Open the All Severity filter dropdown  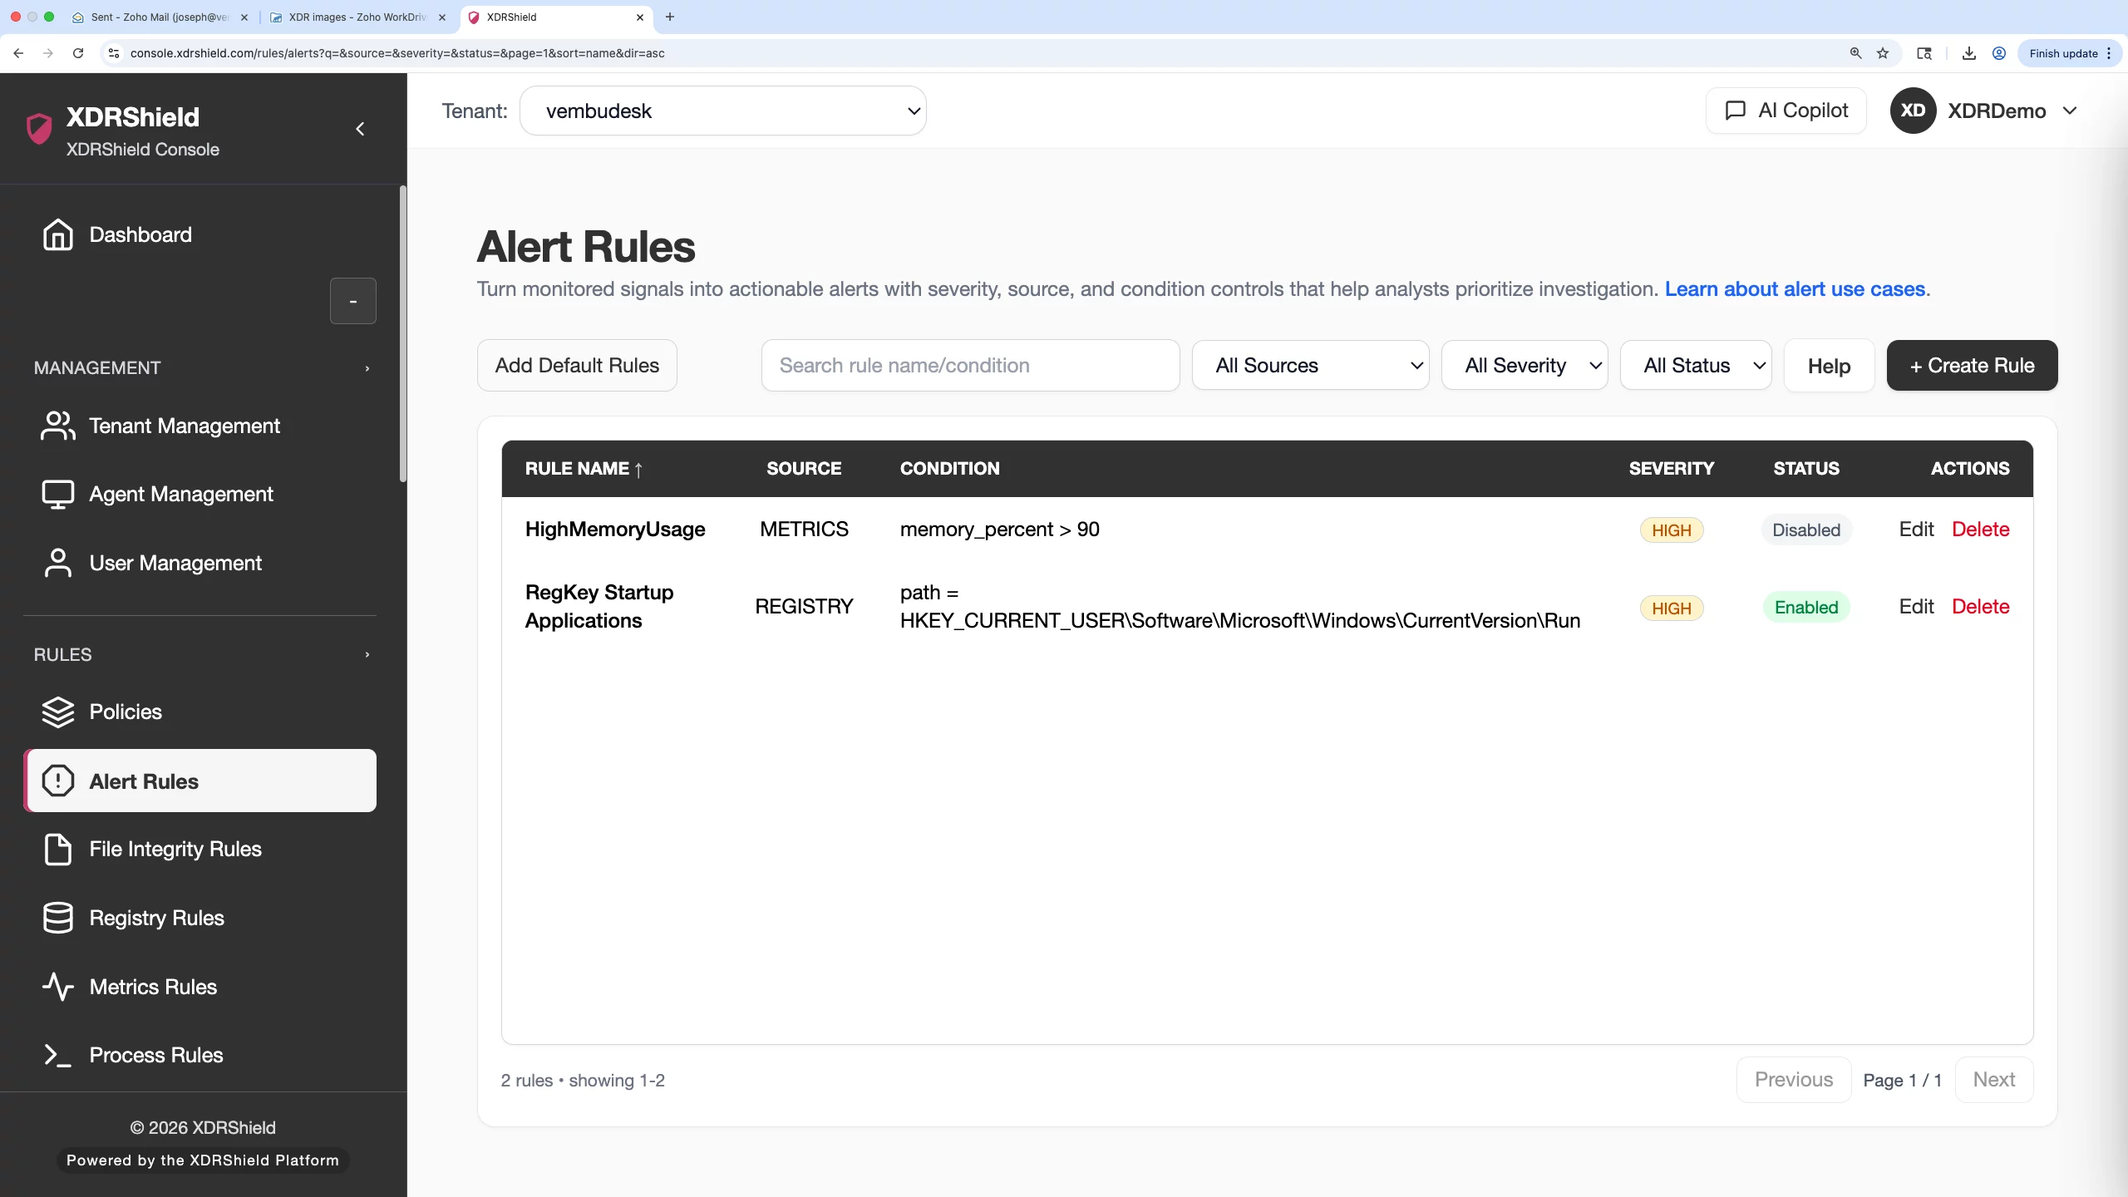[1525, 365]
